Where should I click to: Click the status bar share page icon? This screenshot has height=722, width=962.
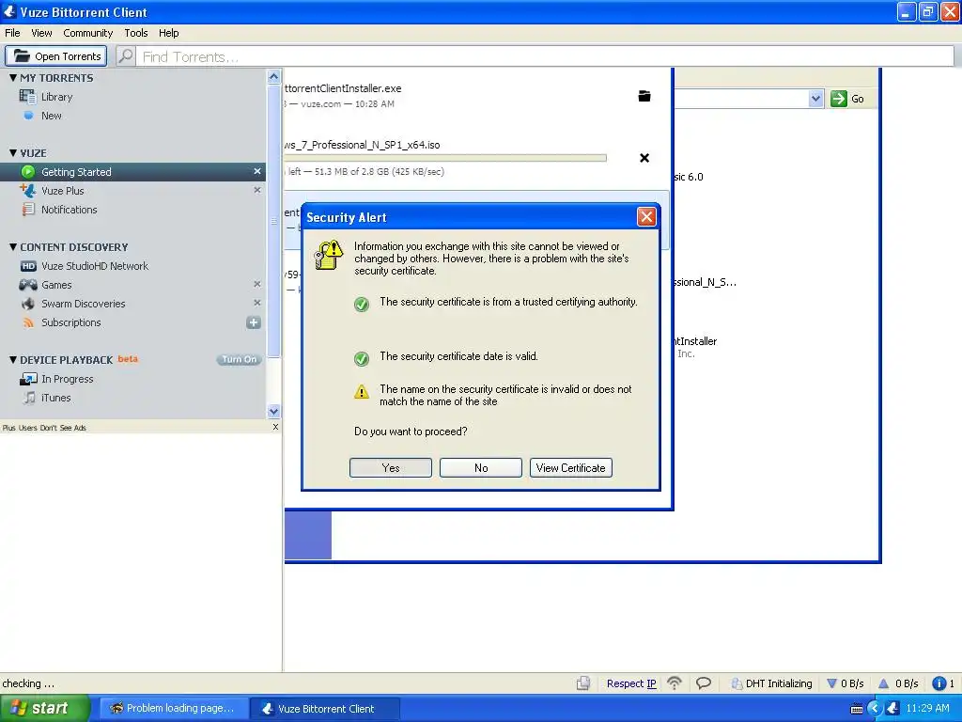583,683
